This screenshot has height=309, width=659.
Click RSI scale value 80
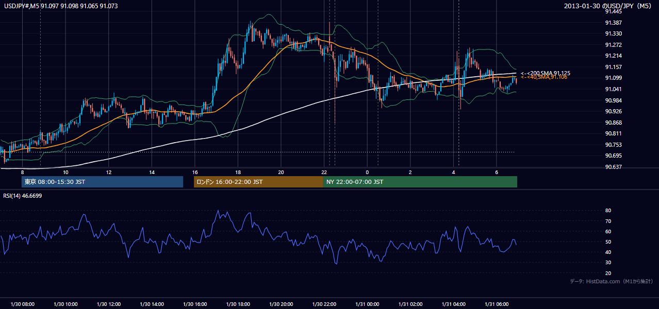(x=608, y=211)
